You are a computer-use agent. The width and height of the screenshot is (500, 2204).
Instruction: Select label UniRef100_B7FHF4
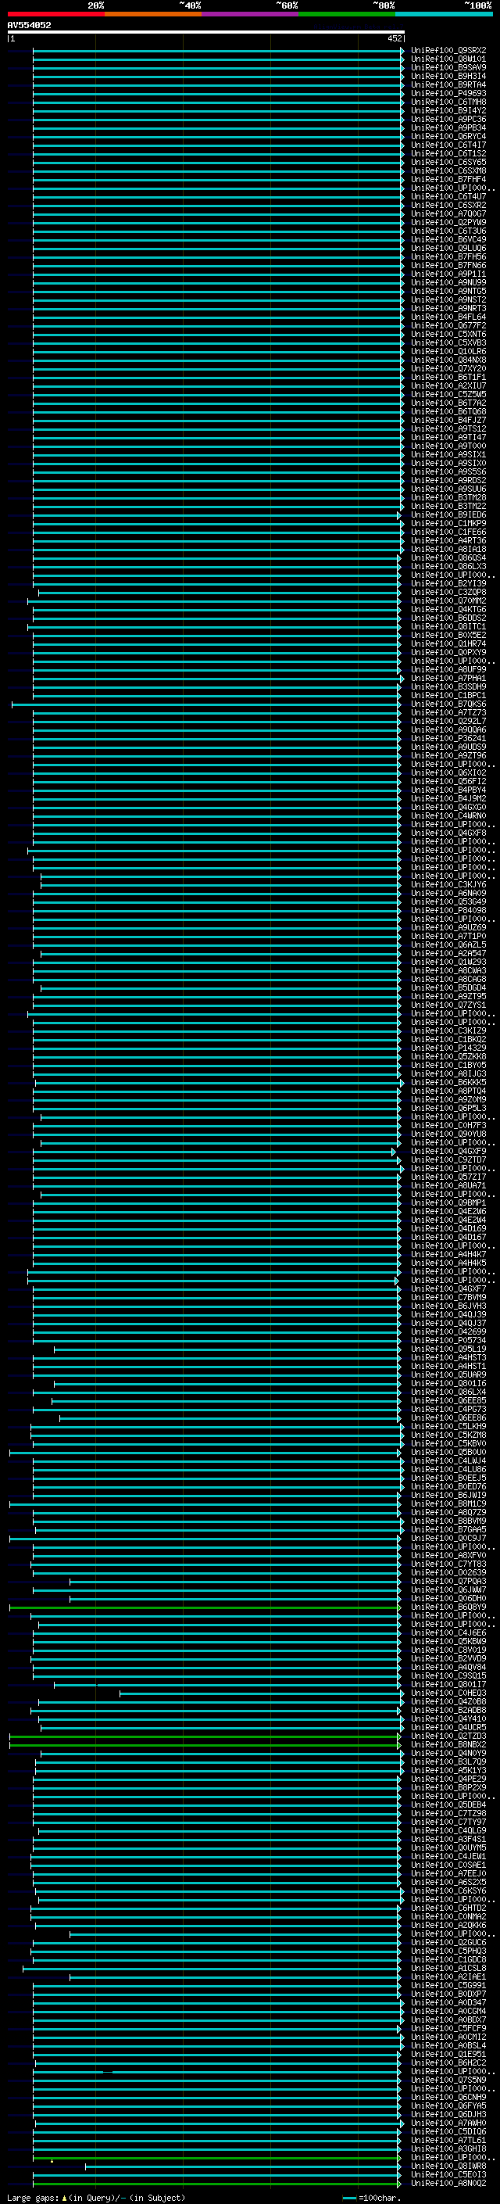point(448,180)
